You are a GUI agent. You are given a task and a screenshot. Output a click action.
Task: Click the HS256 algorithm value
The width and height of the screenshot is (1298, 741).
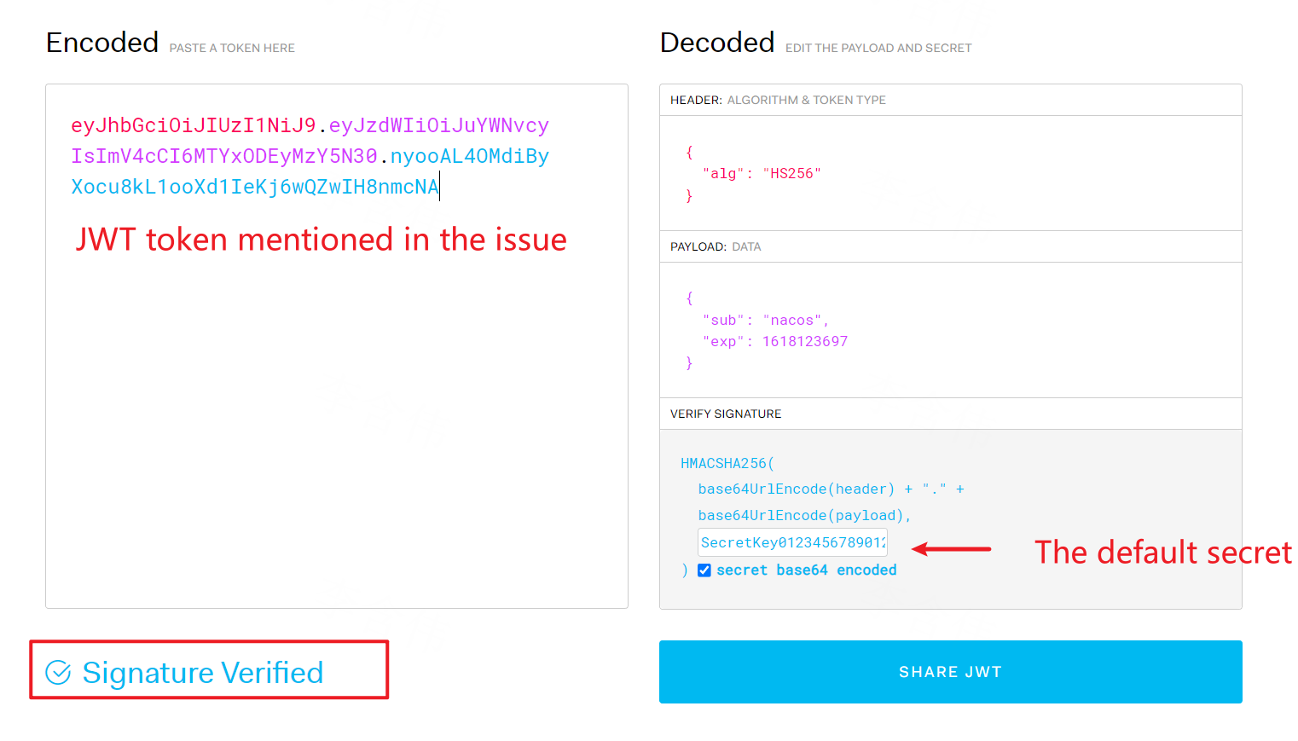point(792,172)
